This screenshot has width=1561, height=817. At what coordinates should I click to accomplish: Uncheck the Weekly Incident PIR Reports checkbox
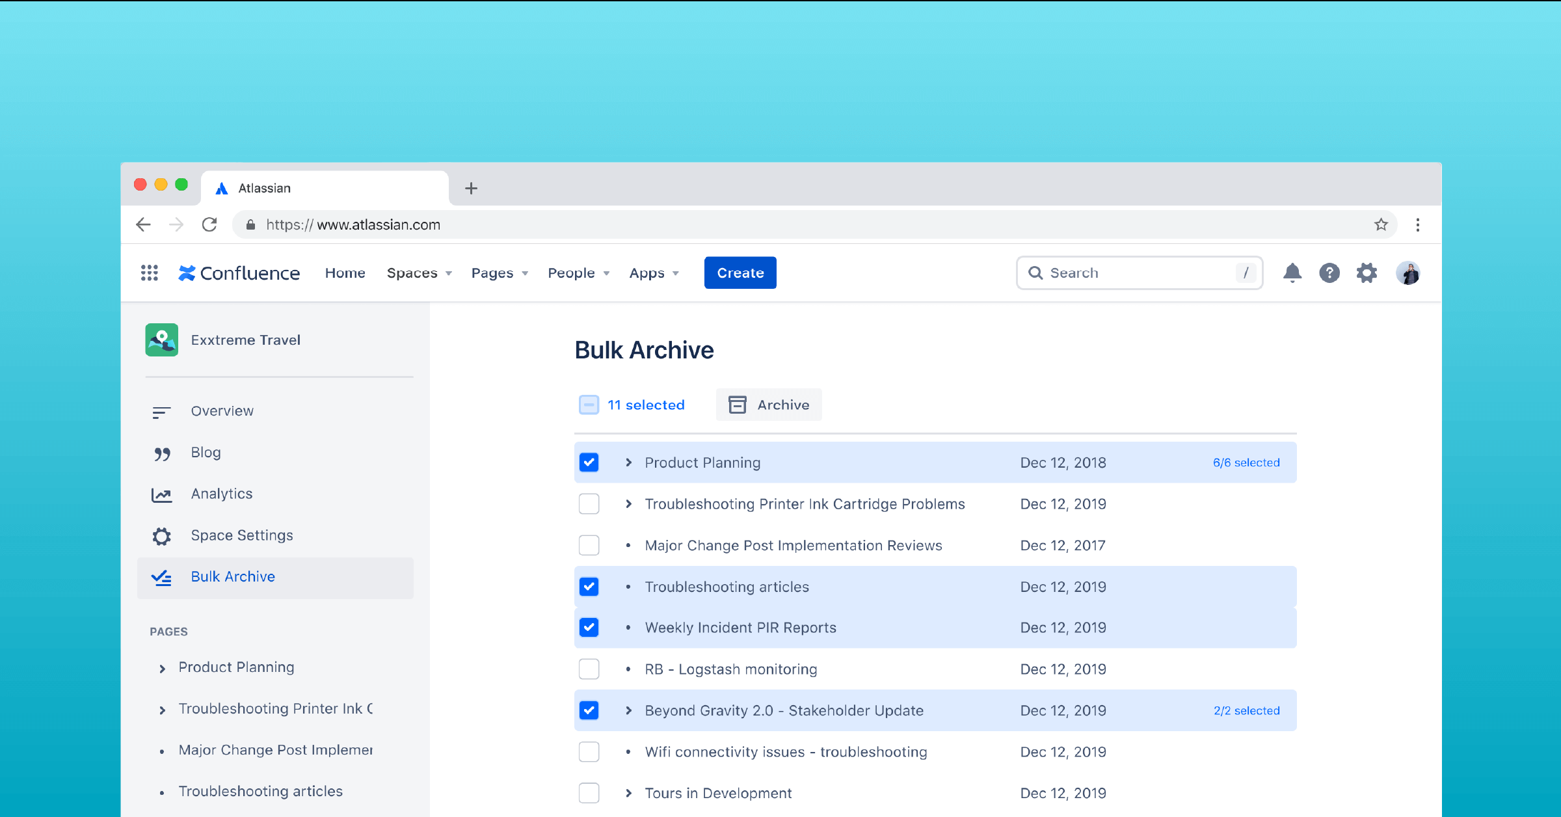[x=589, y=628]
